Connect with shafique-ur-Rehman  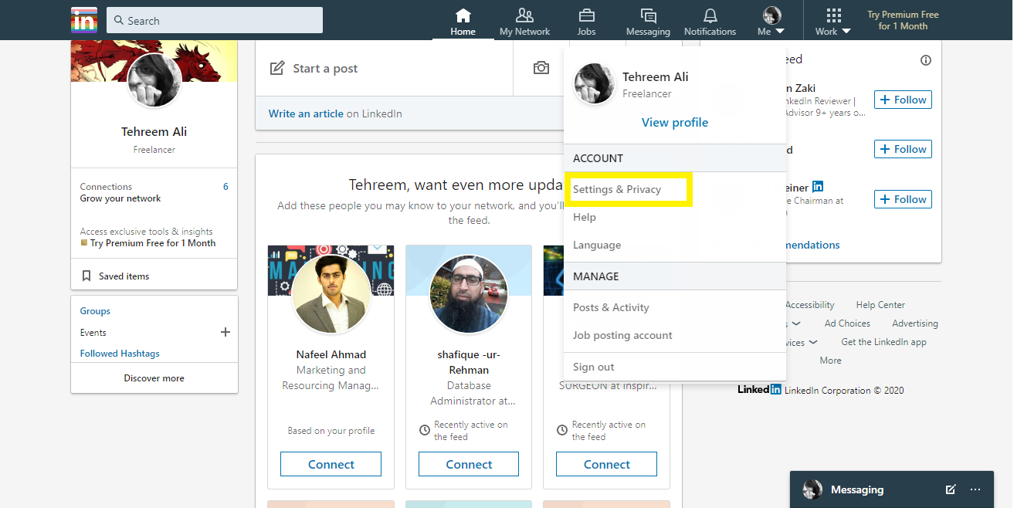coord(469,464)
